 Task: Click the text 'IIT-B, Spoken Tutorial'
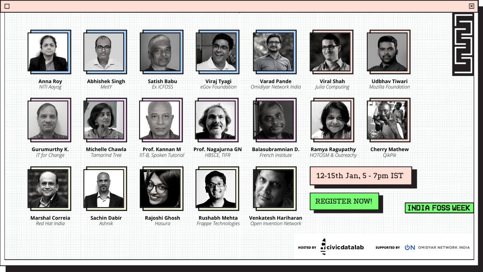coord(162,155)
